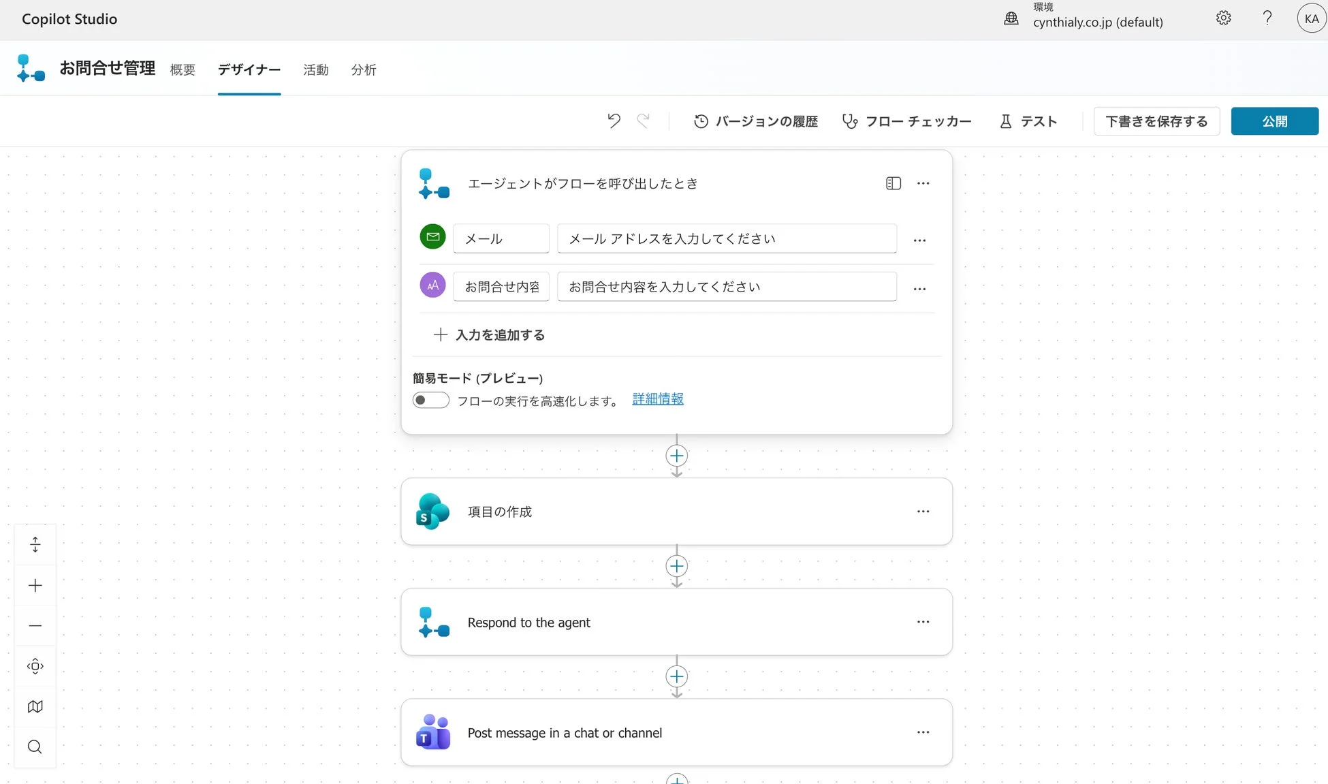Viewport: 1328px width, 784px height.
Task: Select the canvas search magnifier icon
Action: pos(35,747)
